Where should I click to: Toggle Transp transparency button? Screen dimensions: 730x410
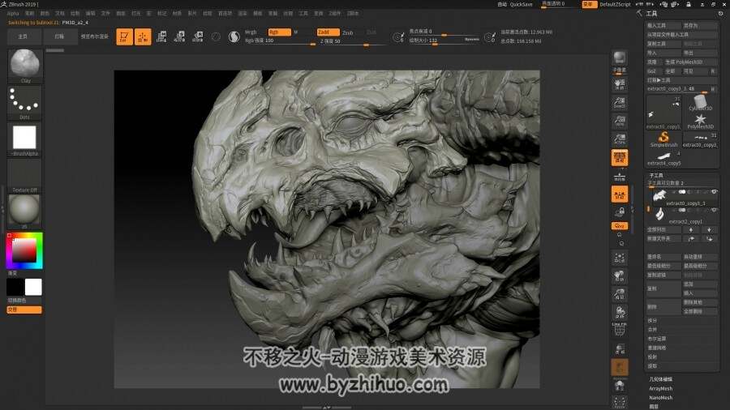(620, 348)
